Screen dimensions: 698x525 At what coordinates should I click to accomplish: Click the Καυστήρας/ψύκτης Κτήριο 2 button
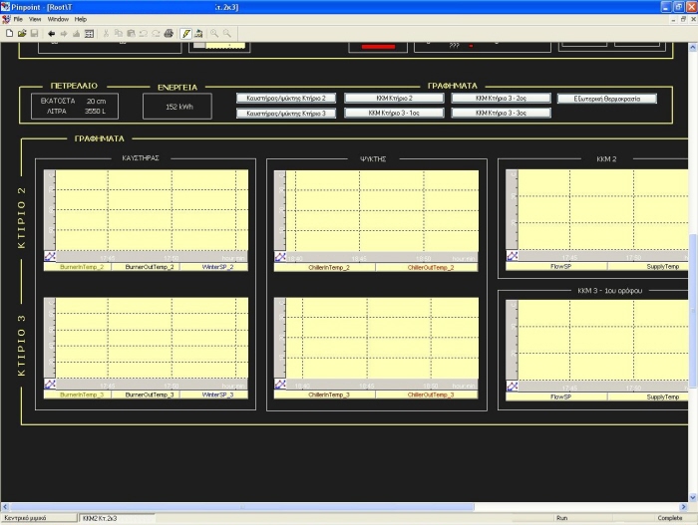pyautogui.click(x=287, y=99)
